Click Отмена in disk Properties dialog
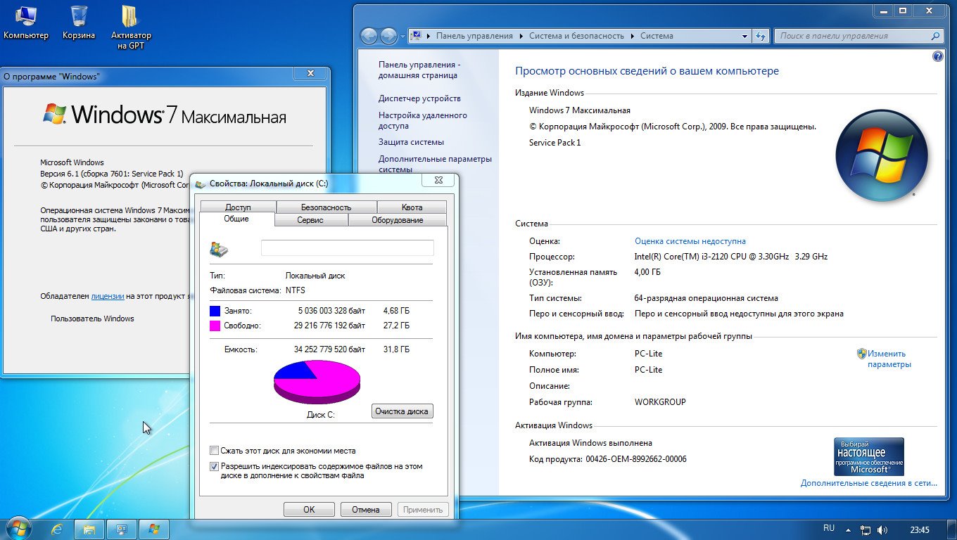The width and height of the screenshot is (957, 540). (x=366, y=510)
